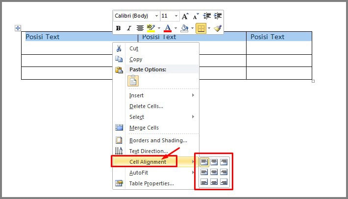348x199 pixels.
Task: Select Align Top Right cell alignment
Action: point(224,162)
